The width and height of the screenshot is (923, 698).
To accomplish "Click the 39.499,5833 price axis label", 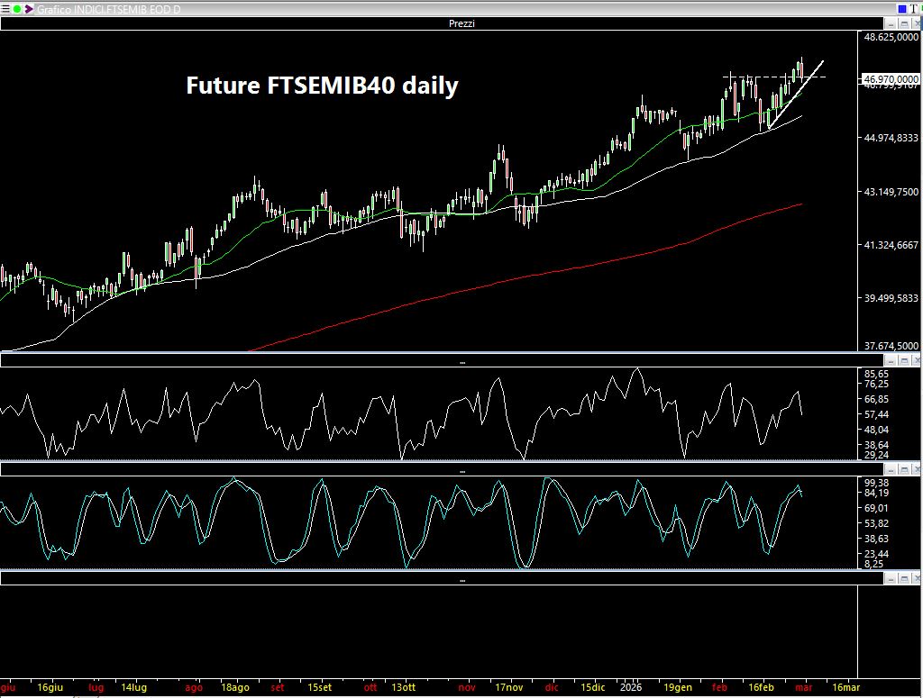I will pos(891,298).
